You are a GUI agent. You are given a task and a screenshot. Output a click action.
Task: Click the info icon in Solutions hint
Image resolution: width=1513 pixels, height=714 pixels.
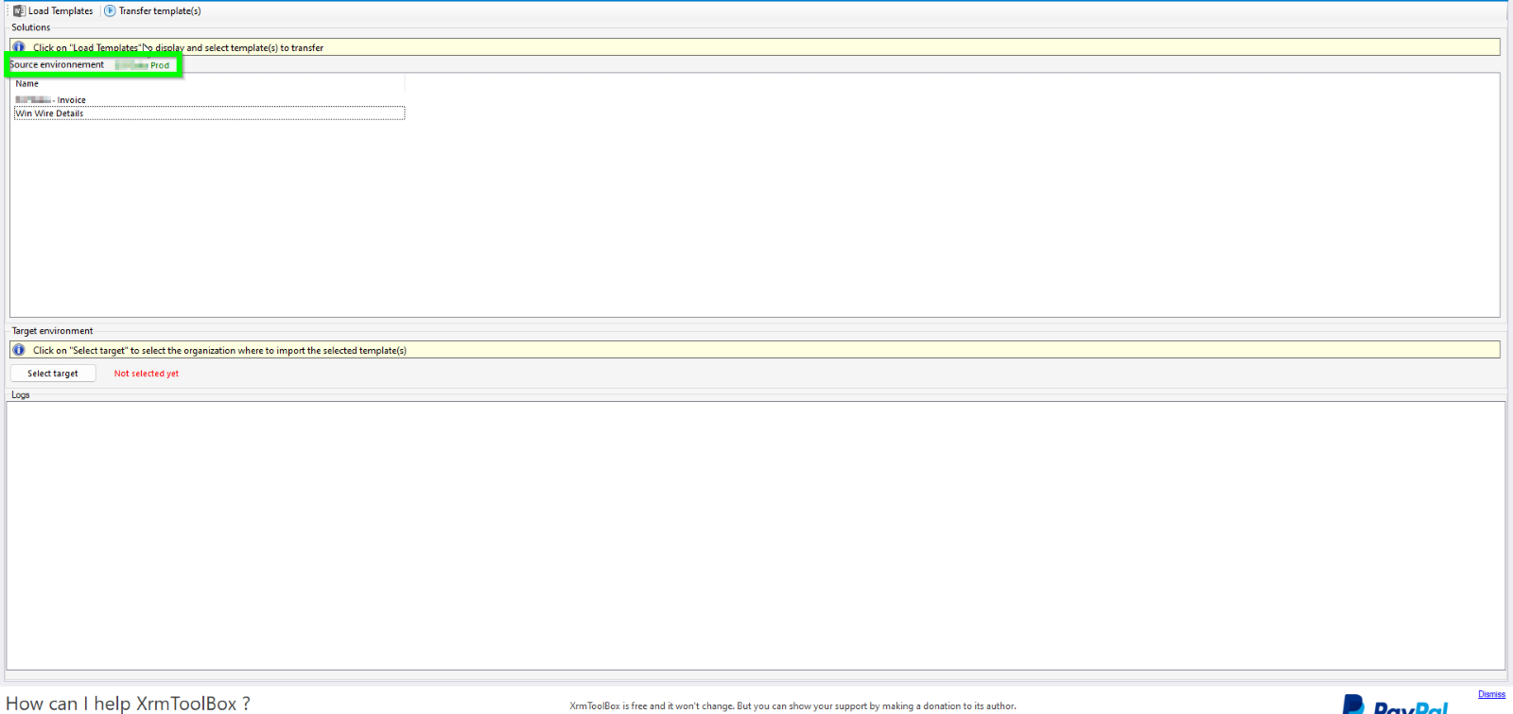[x=19, y=47]
